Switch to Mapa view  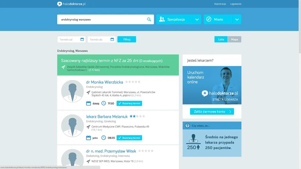[234, 39]
